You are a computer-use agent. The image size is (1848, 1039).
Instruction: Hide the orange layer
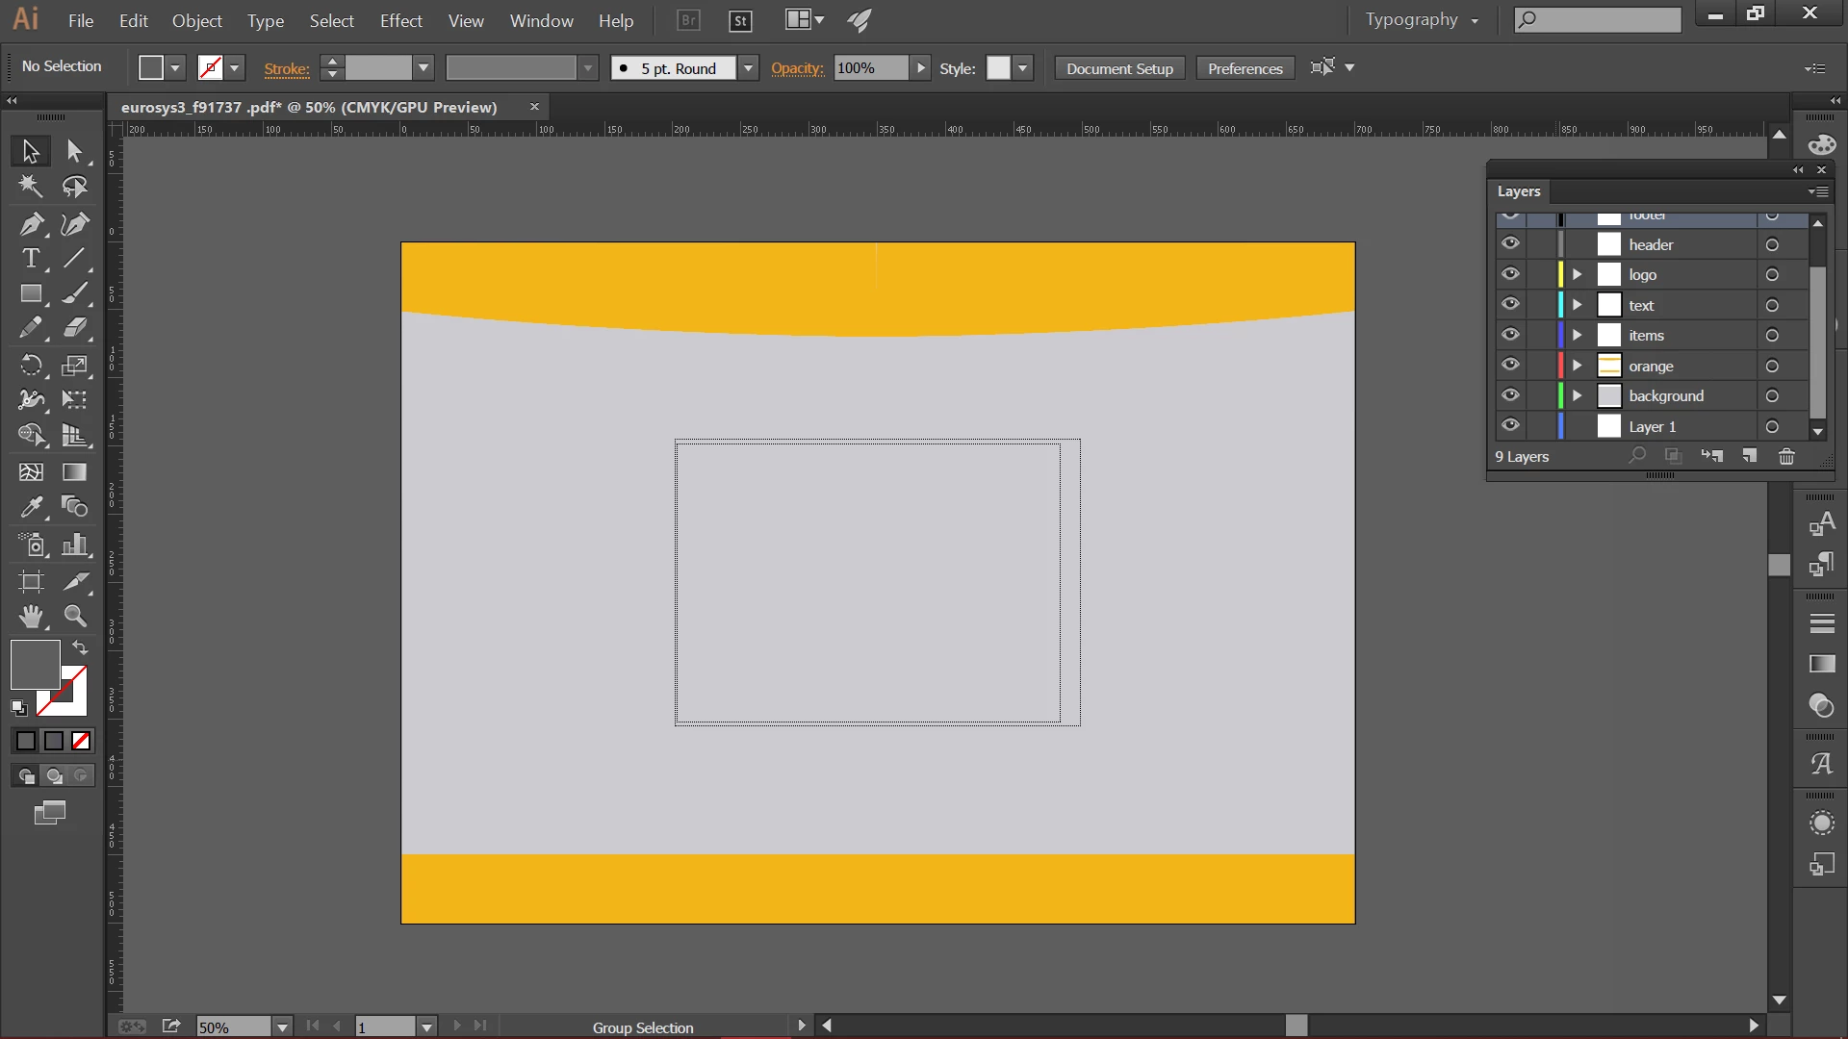point(1510,366)
